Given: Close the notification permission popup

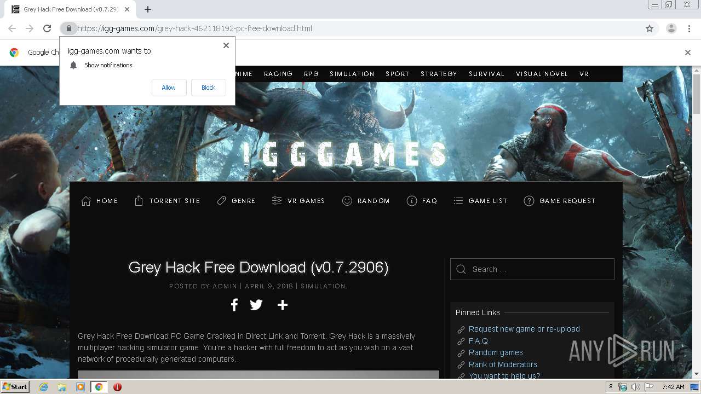Looking at the screenshot, I should point(226,45).
